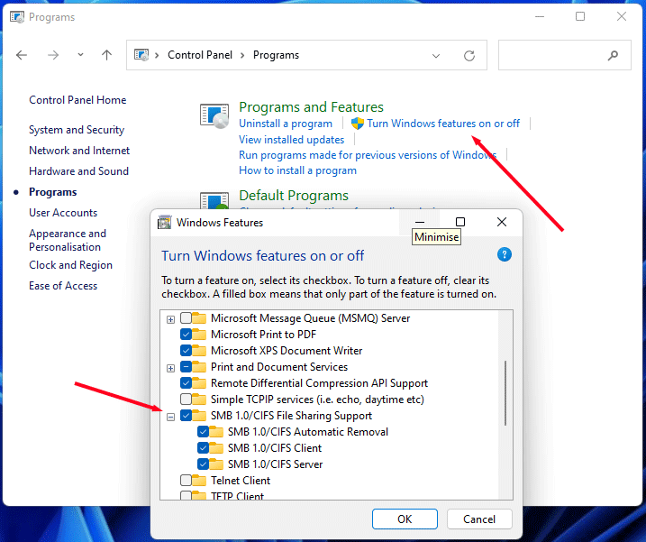Click the Control Panel search field
The width and height of the screenshot is (646, 542).
(551, 55)
